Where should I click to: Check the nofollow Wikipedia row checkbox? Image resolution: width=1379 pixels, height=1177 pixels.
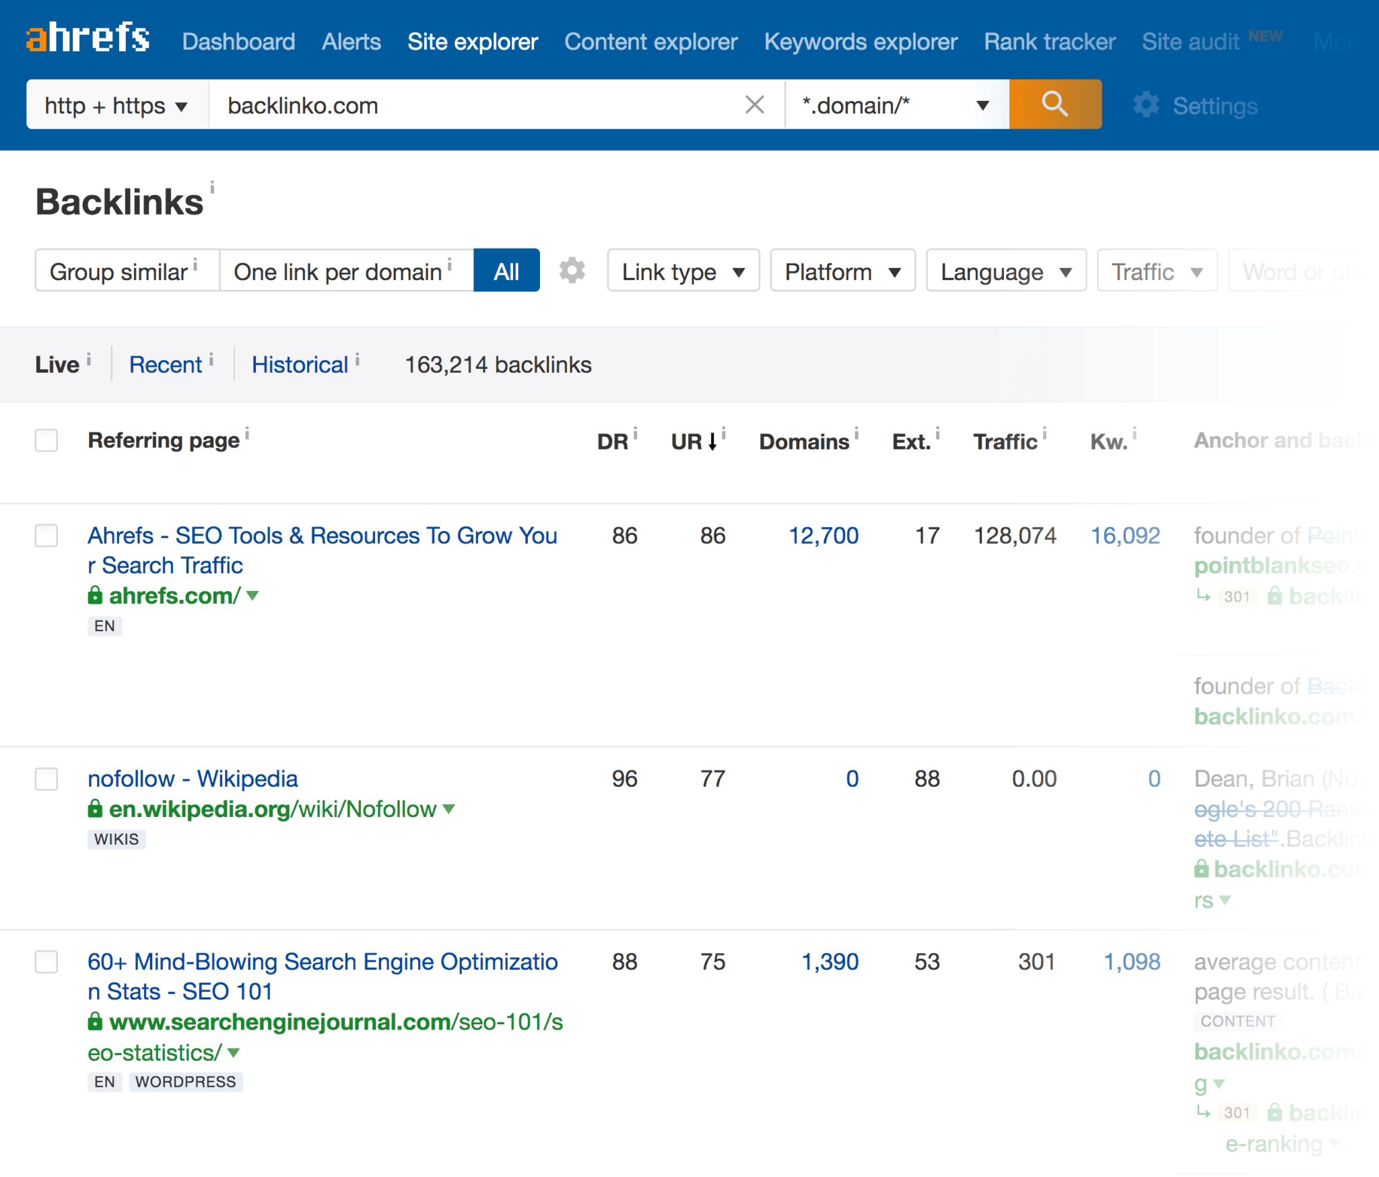[46, 779]
